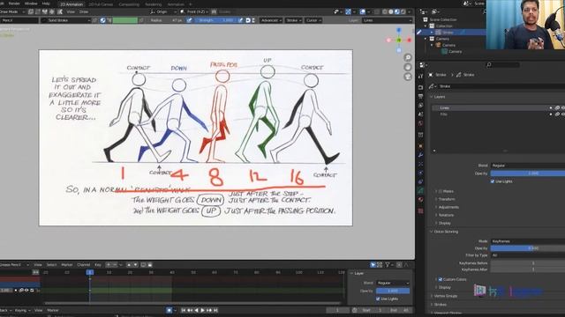Collapse the Collection tree item
The height and width of the screenshot is (317, 565).
point(426,26)
